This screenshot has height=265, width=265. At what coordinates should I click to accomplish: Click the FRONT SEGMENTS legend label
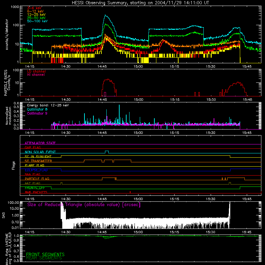(x=45, y=254)
